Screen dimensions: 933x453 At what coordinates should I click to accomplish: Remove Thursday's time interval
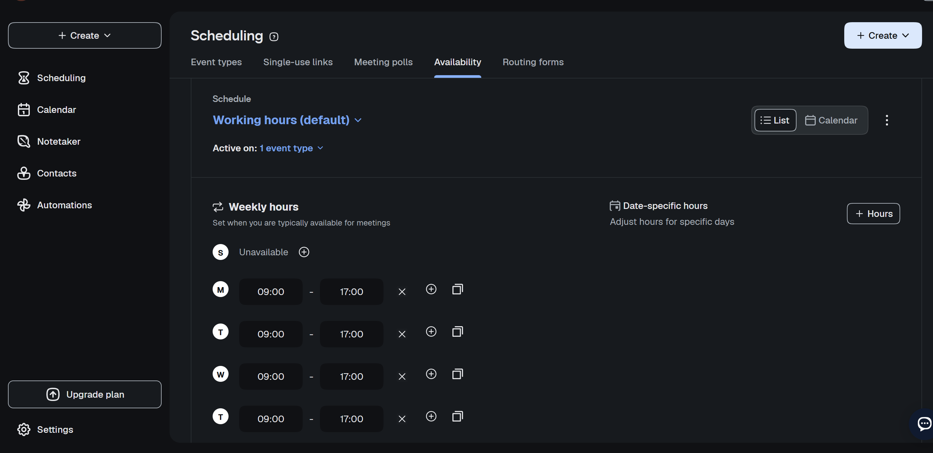coord(402,419)
